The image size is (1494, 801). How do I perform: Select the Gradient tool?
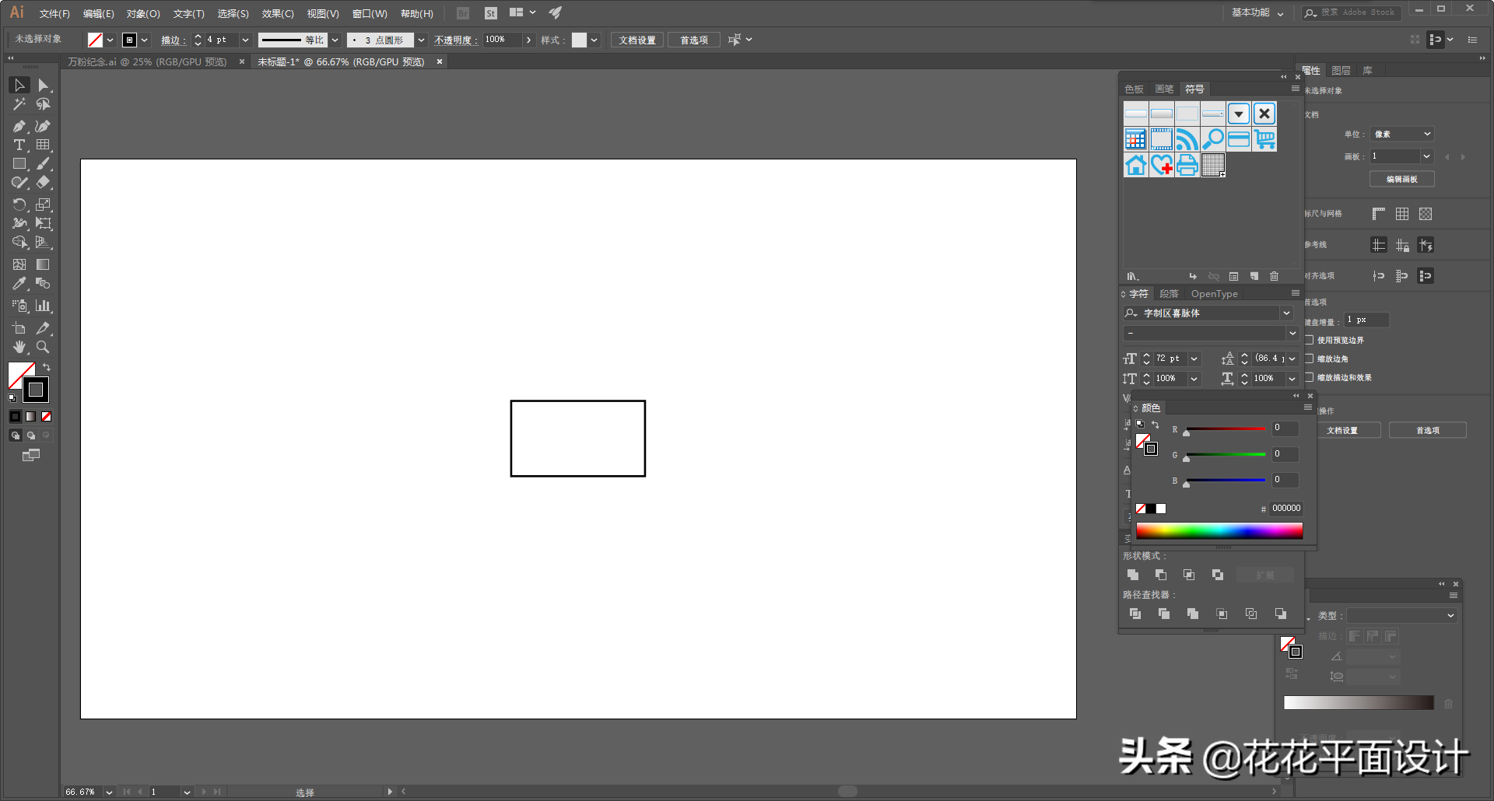click(44, 265)
